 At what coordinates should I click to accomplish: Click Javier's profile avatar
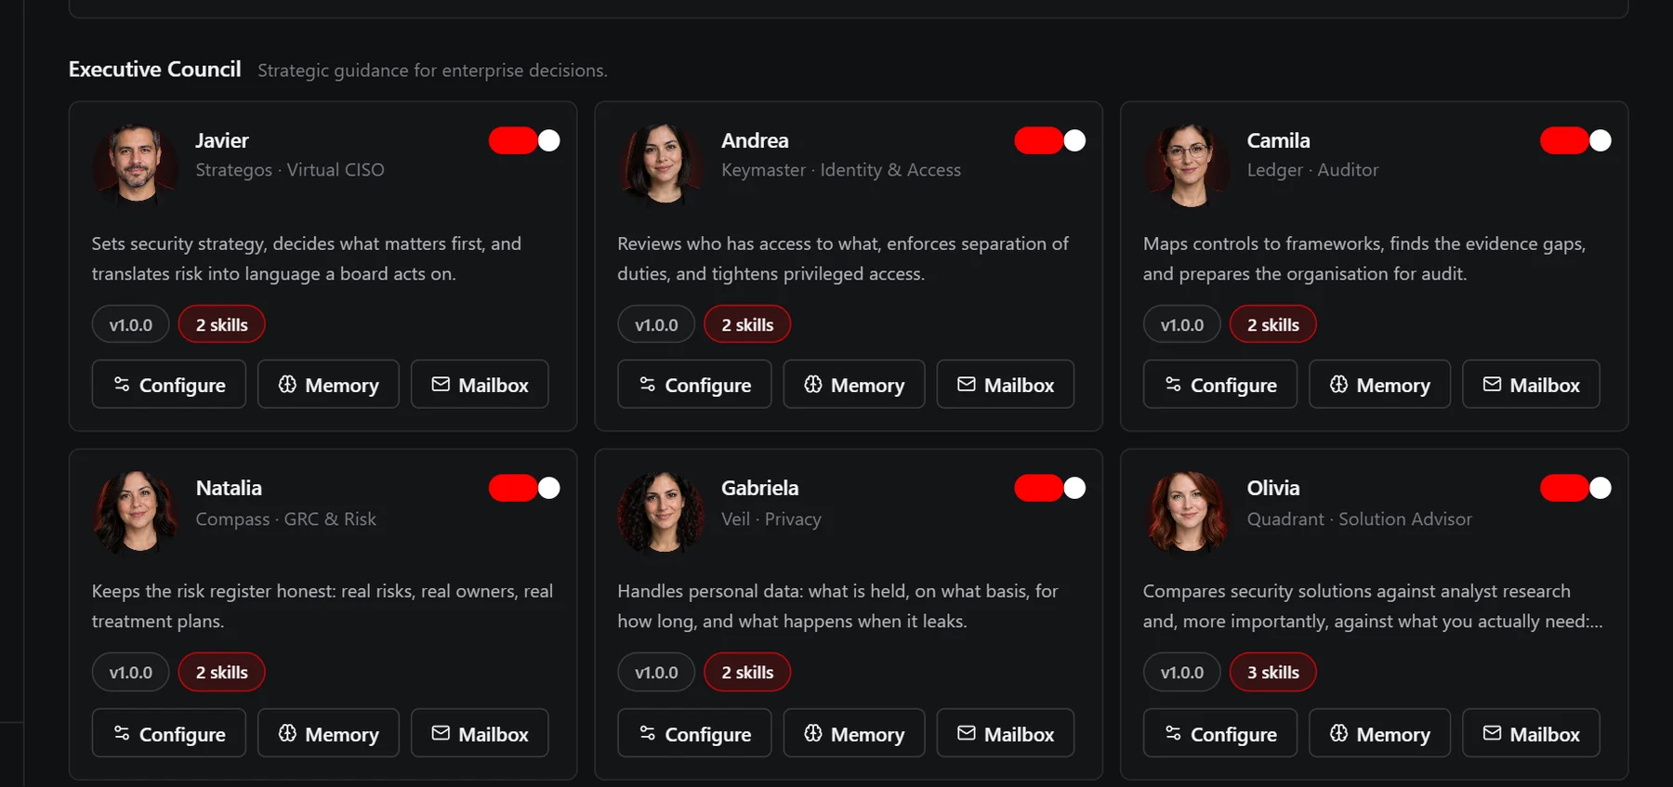pyautogui.click(x=136, y=165)
